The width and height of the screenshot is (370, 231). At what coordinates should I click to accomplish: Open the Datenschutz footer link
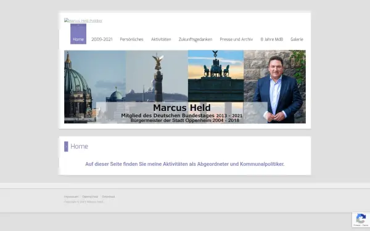90,197
